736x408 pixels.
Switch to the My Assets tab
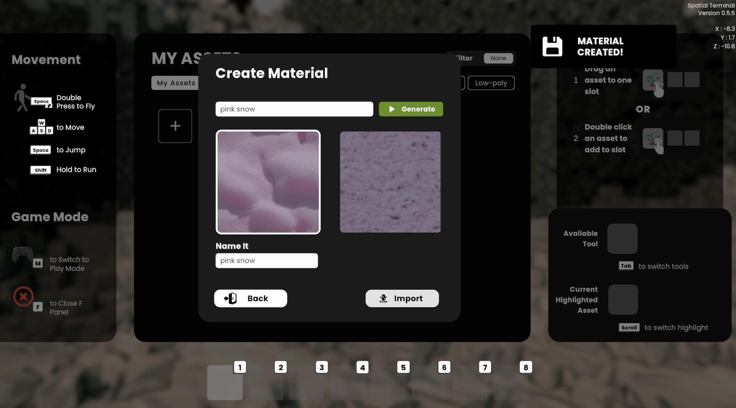coord(175,83)
